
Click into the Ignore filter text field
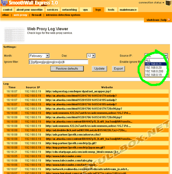pos(58,62)
